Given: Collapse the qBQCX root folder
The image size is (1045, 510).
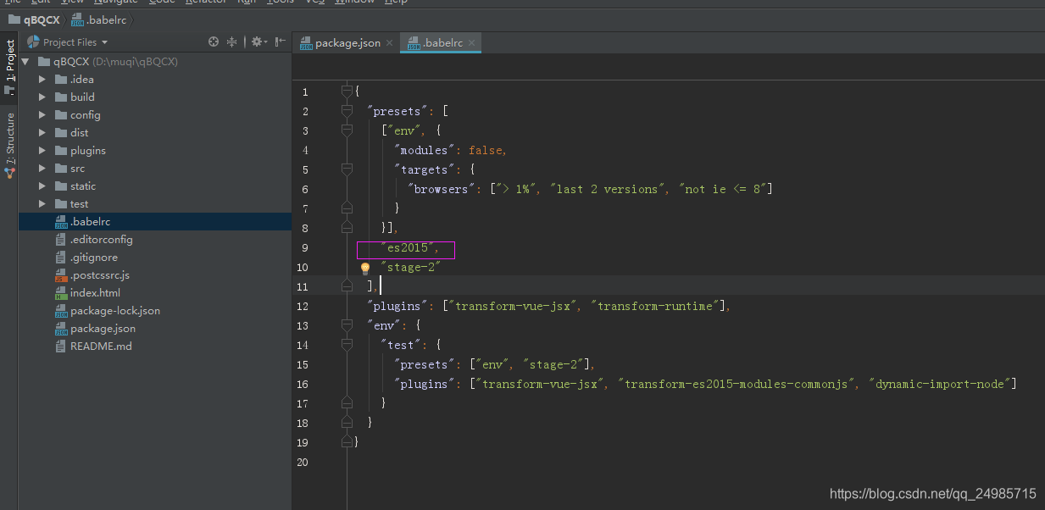Looking at the screenshot, I should pos(26,62).
